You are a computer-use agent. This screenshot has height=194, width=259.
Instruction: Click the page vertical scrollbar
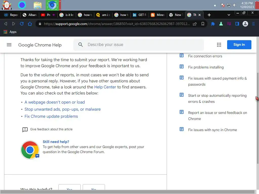(x=258, y=118)
